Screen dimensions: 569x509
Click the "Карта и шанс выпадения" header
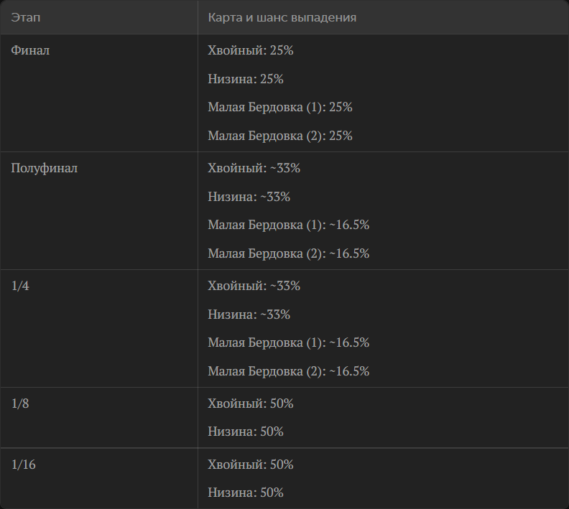coord(282,17)
